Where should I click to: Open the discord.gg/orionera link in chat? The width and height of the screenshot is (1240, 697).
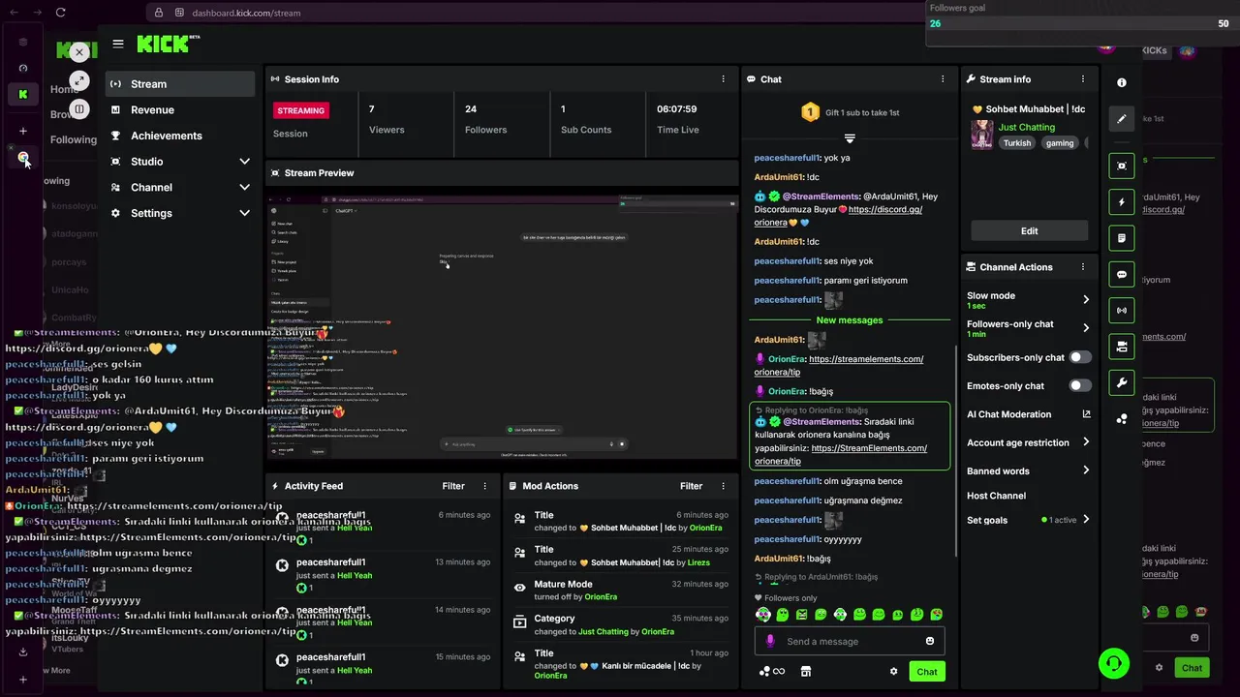click(839, 215)
